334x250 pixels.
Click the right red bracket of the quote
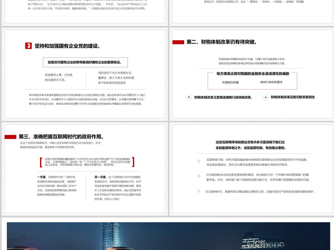point(133,162)
